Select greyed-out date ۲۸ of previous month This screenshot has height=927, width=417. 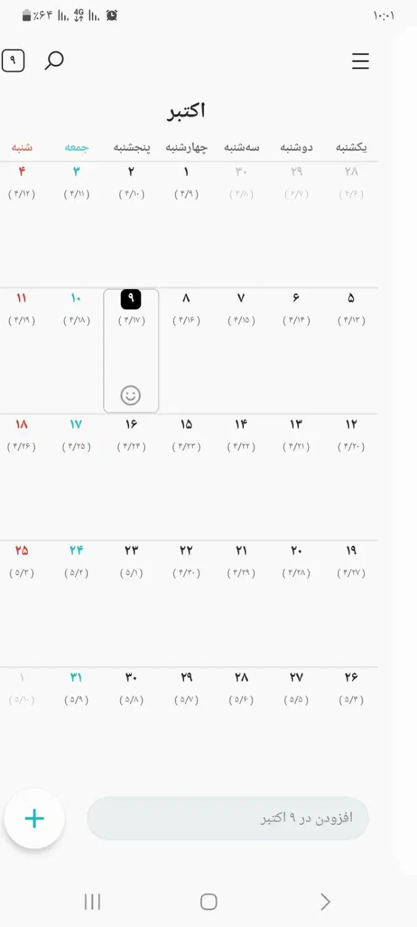351,172
